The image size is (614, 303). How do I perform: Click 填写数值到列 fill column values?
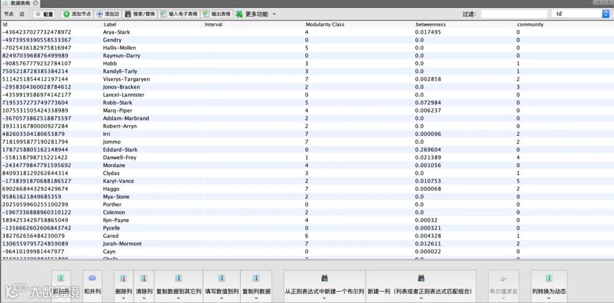pos(222,285)
